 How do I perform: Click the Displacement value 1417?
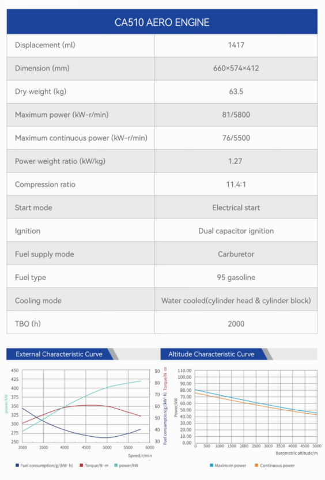[x=236, y=45]
